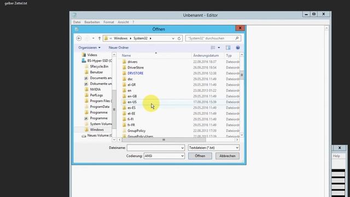Click the Windows breadcrumb in address bar

[x=120, y=38]
